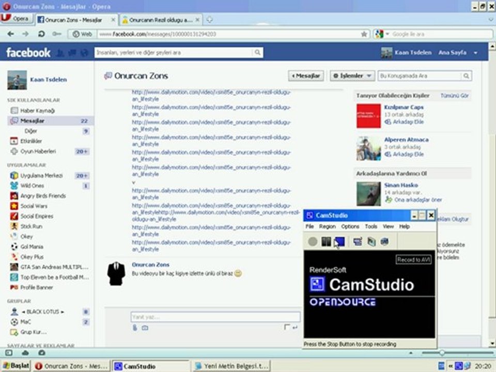
Task: Click Facebook search magnifier icon
Action: click(x=258, y=53)
